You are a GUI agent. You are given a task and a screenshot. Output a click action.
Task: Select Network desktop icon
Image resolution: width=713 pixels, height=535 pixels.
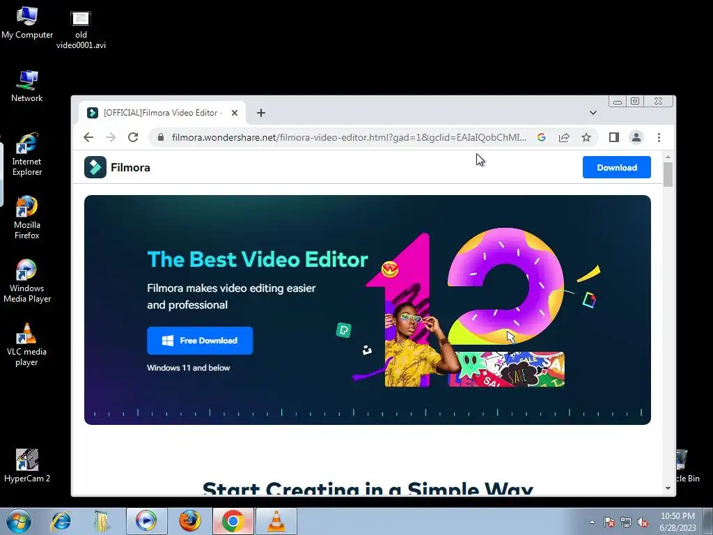click(27, 86)
